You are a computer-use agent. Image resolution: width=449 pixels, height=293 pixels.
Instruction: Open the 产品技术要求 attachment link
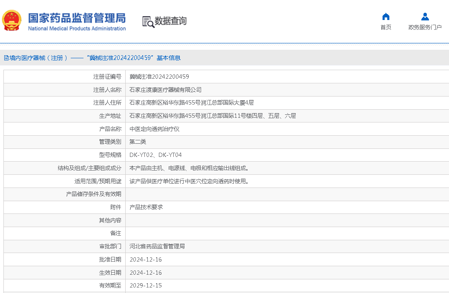(x=146, y=207)
